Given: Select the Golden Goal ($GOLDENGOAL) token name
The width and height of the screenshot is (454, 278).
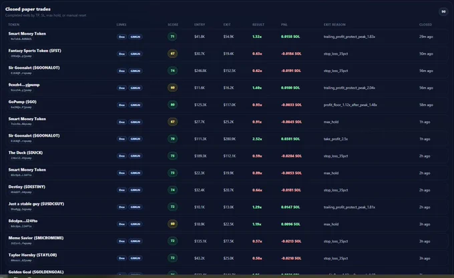Looking at the screenshot, I should pyautogui.click(x=36, y=272).
